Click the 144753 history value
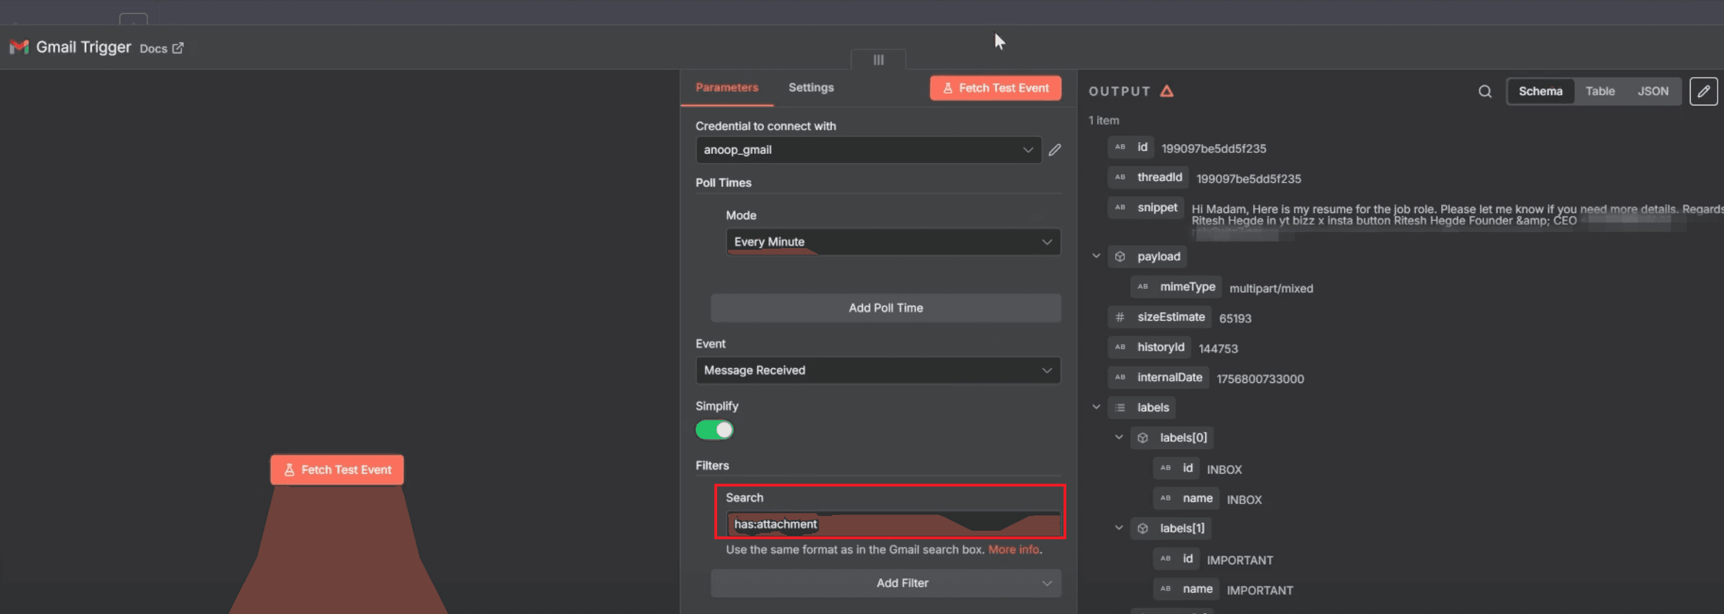 pos(1218,348)
